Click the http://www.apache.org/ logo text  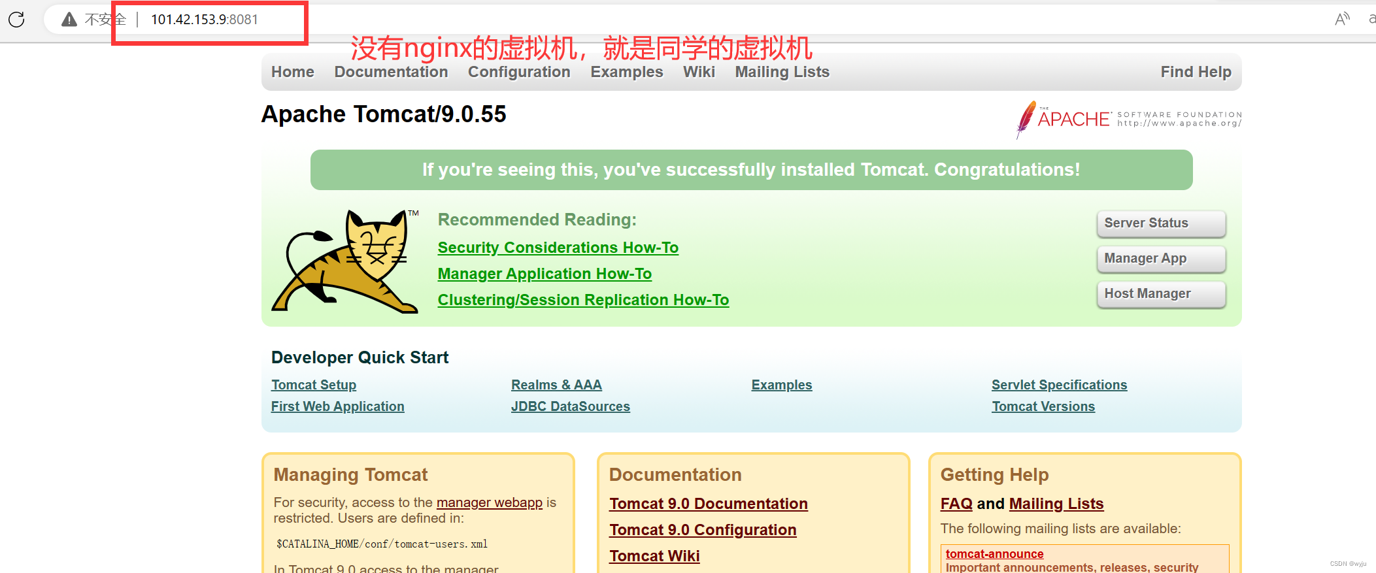point(1179,123)
